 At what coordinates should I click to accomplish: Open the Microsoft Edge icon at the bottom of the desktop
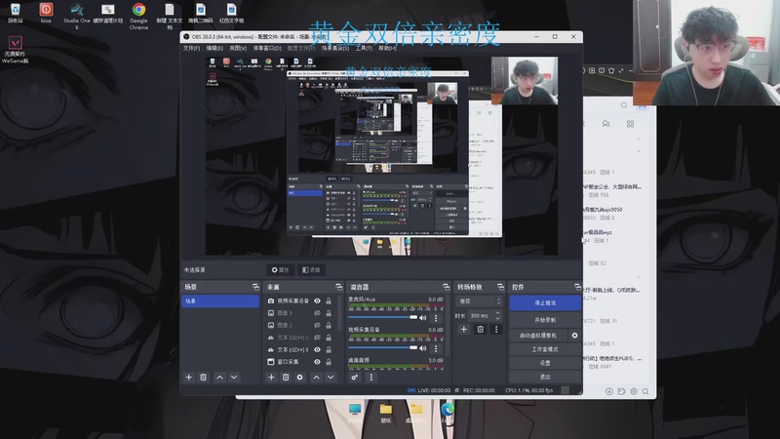pyautogui.click(x=448, y=413)
